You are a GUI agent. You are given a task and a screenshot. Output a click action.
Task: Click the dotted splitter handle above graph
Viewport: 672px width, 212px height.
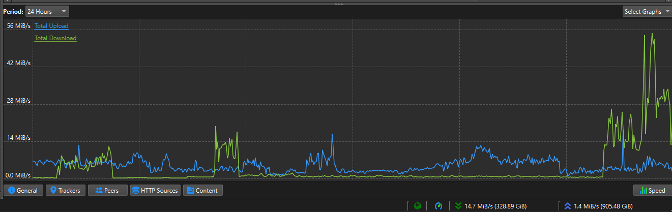pos(339,4)
